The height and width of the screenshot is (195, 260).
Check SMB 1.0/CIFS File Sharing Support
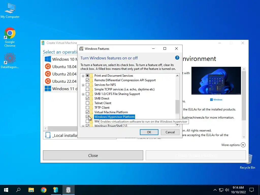[x=87, y=94]
